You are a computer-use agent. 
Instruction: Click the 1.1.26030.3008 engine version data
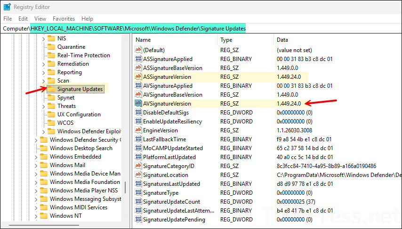pyautogui.click(x=294, y=130)
